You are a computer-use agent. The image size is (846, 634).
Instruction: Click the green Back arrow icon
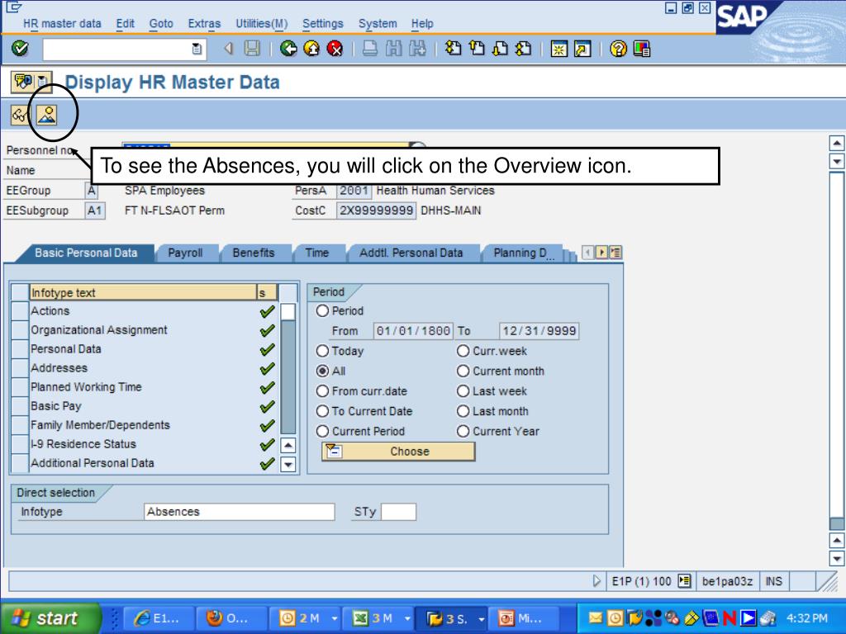(288, 49)
